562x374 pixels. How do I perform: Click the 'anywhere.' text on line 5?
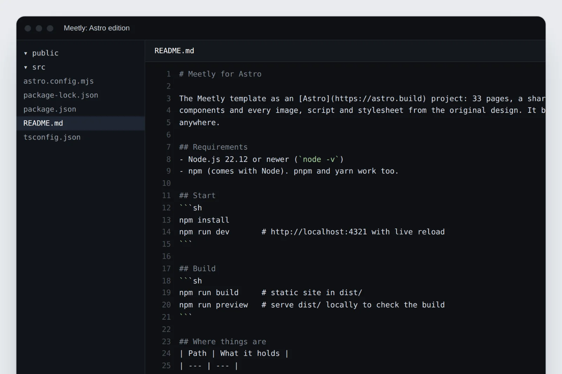pyautogui.click(x=200, y=123)
